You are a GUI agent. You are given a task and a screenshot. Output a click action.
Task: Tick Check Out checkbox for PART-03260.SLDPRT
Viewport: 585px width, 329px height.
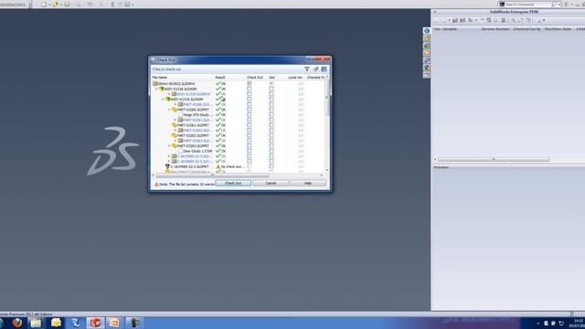[250, 110]
